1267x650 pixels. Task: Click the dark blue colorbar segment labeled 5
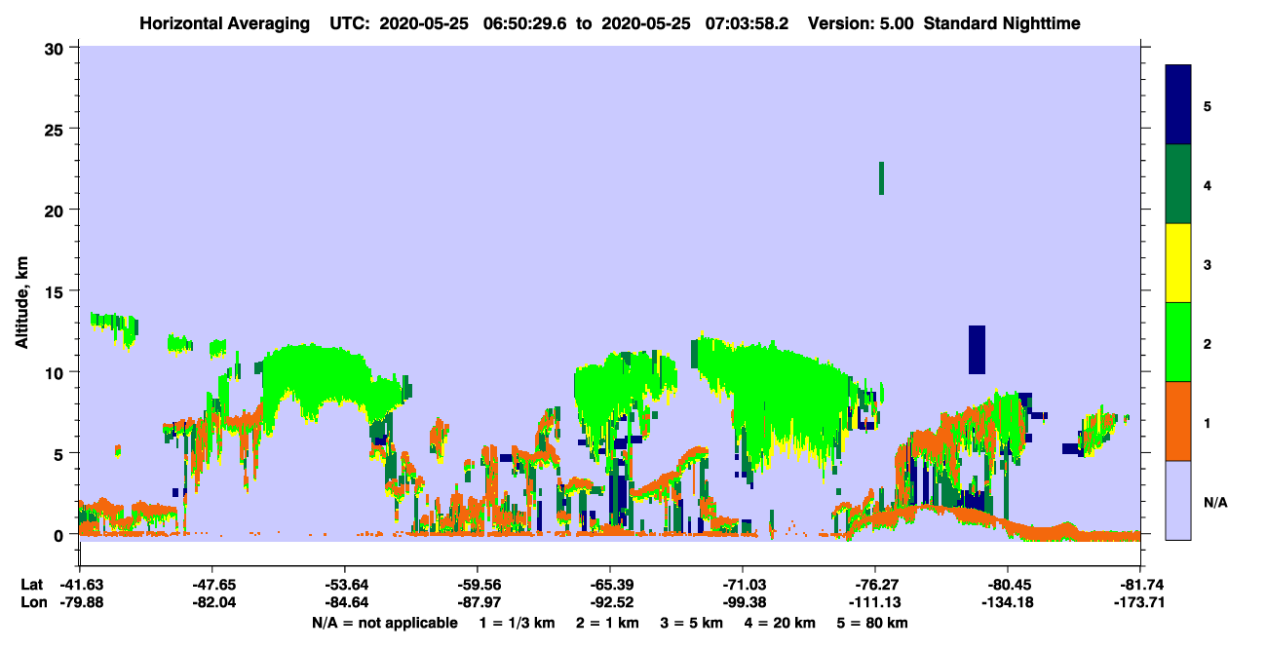coord(1178,104)
